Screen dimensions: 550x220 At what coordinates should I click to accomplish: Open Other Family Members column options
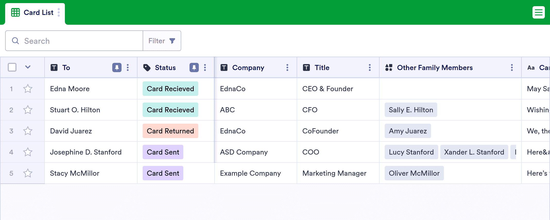click(x=512, y=67)
